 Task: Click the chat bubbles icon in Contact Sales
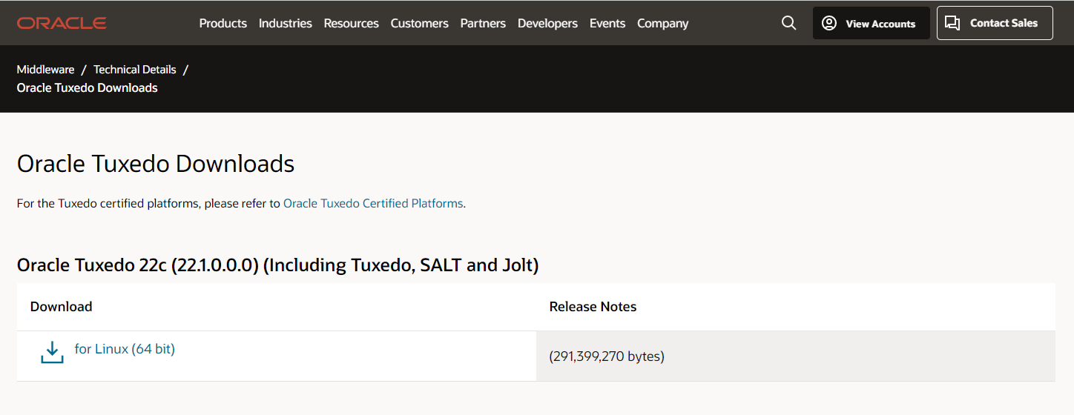pyautogui.click(x=953, y=23)
